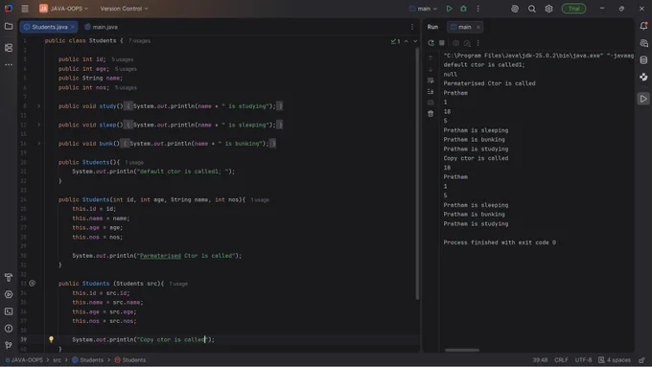The width and height of the screenshot is (652, 367).
Task: Change CRLF line separator setting
Action: (x=561, y=360)
